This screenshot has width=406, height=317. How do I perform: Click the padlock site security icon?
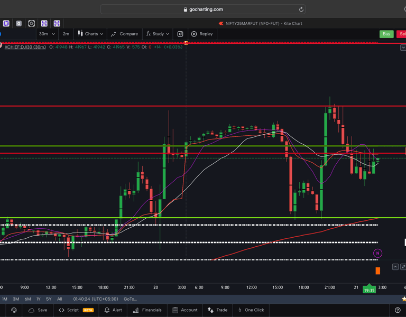point(185,10)
